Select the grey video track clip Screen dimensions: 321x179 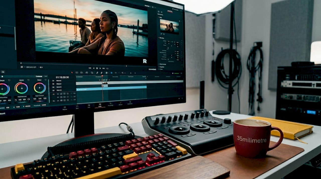129,82
